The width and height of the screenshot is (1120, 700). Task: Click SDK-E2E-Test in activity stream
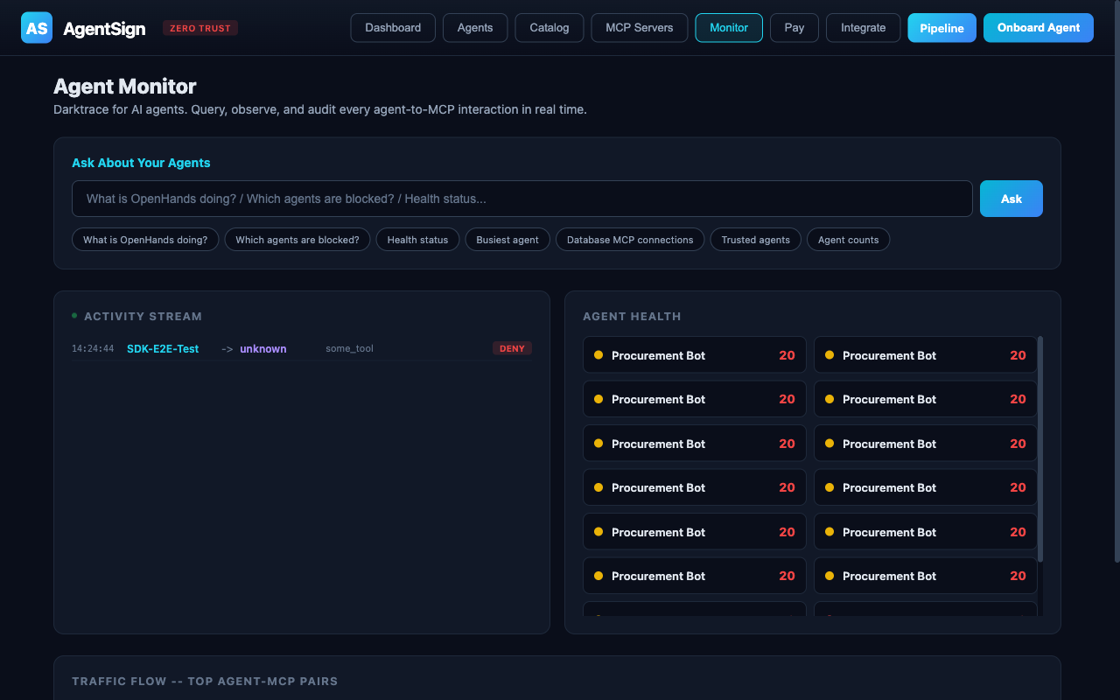tap(163, 348)
